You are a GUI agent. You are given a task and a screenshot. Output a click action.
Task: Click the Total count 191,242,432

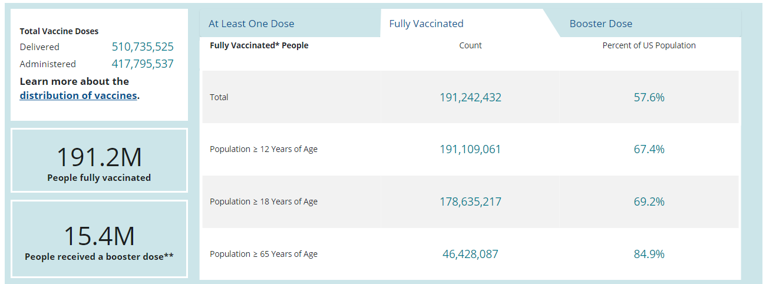[470, 97]
